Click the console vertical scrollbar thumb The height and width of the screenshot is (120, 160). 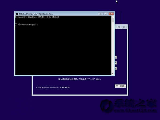coord(113,21)
